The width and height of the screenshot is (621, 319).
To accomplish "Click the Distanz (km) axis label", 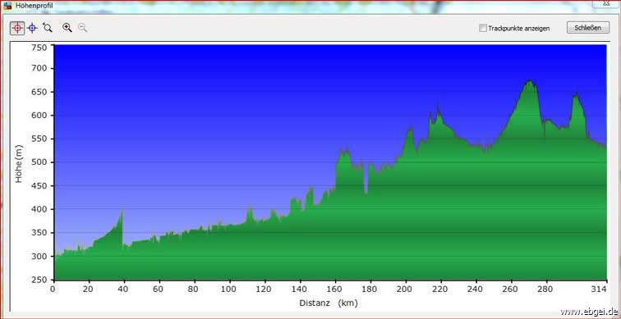I will point(329,303).
